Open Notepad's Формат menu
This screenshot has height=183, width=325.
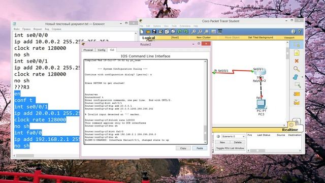(x=38, y=29)
